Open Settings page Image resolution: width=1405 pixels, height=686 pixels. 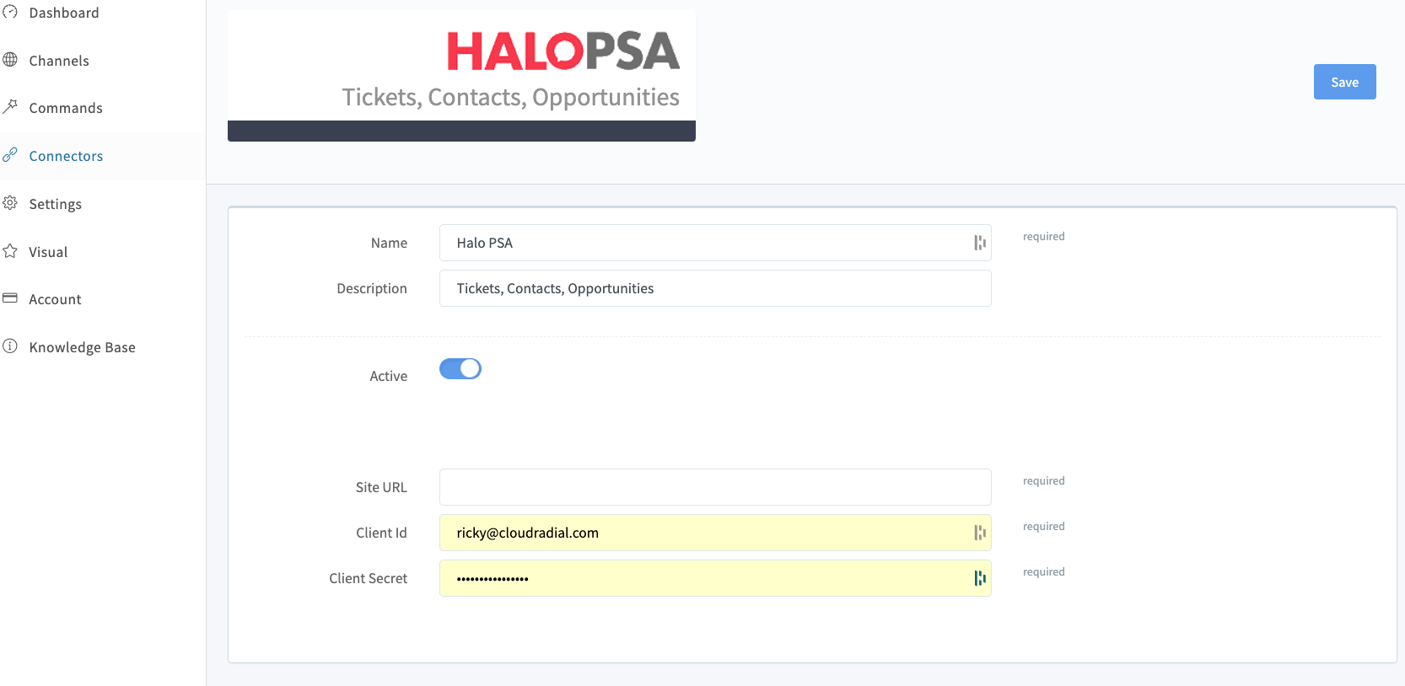(56, 204)
